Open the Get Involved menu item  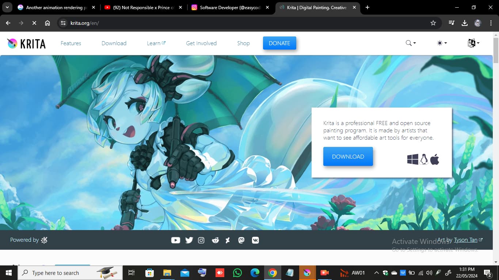click(x=201, y=43)
